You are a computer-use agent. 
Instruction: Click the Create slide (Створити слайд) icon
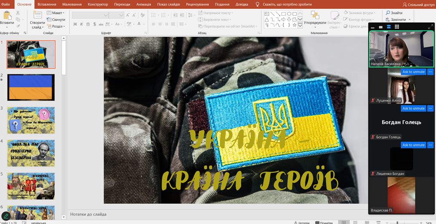tap(37, 16)
